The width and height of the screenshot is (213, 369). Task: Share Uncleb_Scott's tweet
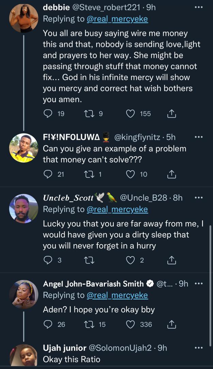click(172, 260)
